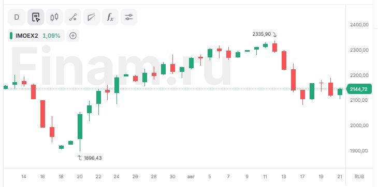Click the green IMOEX2 color marker
This screenshot has width=378, height=187.
coord(11,36)
